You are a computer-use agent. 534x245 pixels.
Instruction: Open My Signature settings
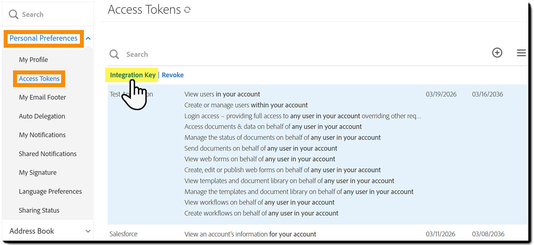[x=38, y=172]
